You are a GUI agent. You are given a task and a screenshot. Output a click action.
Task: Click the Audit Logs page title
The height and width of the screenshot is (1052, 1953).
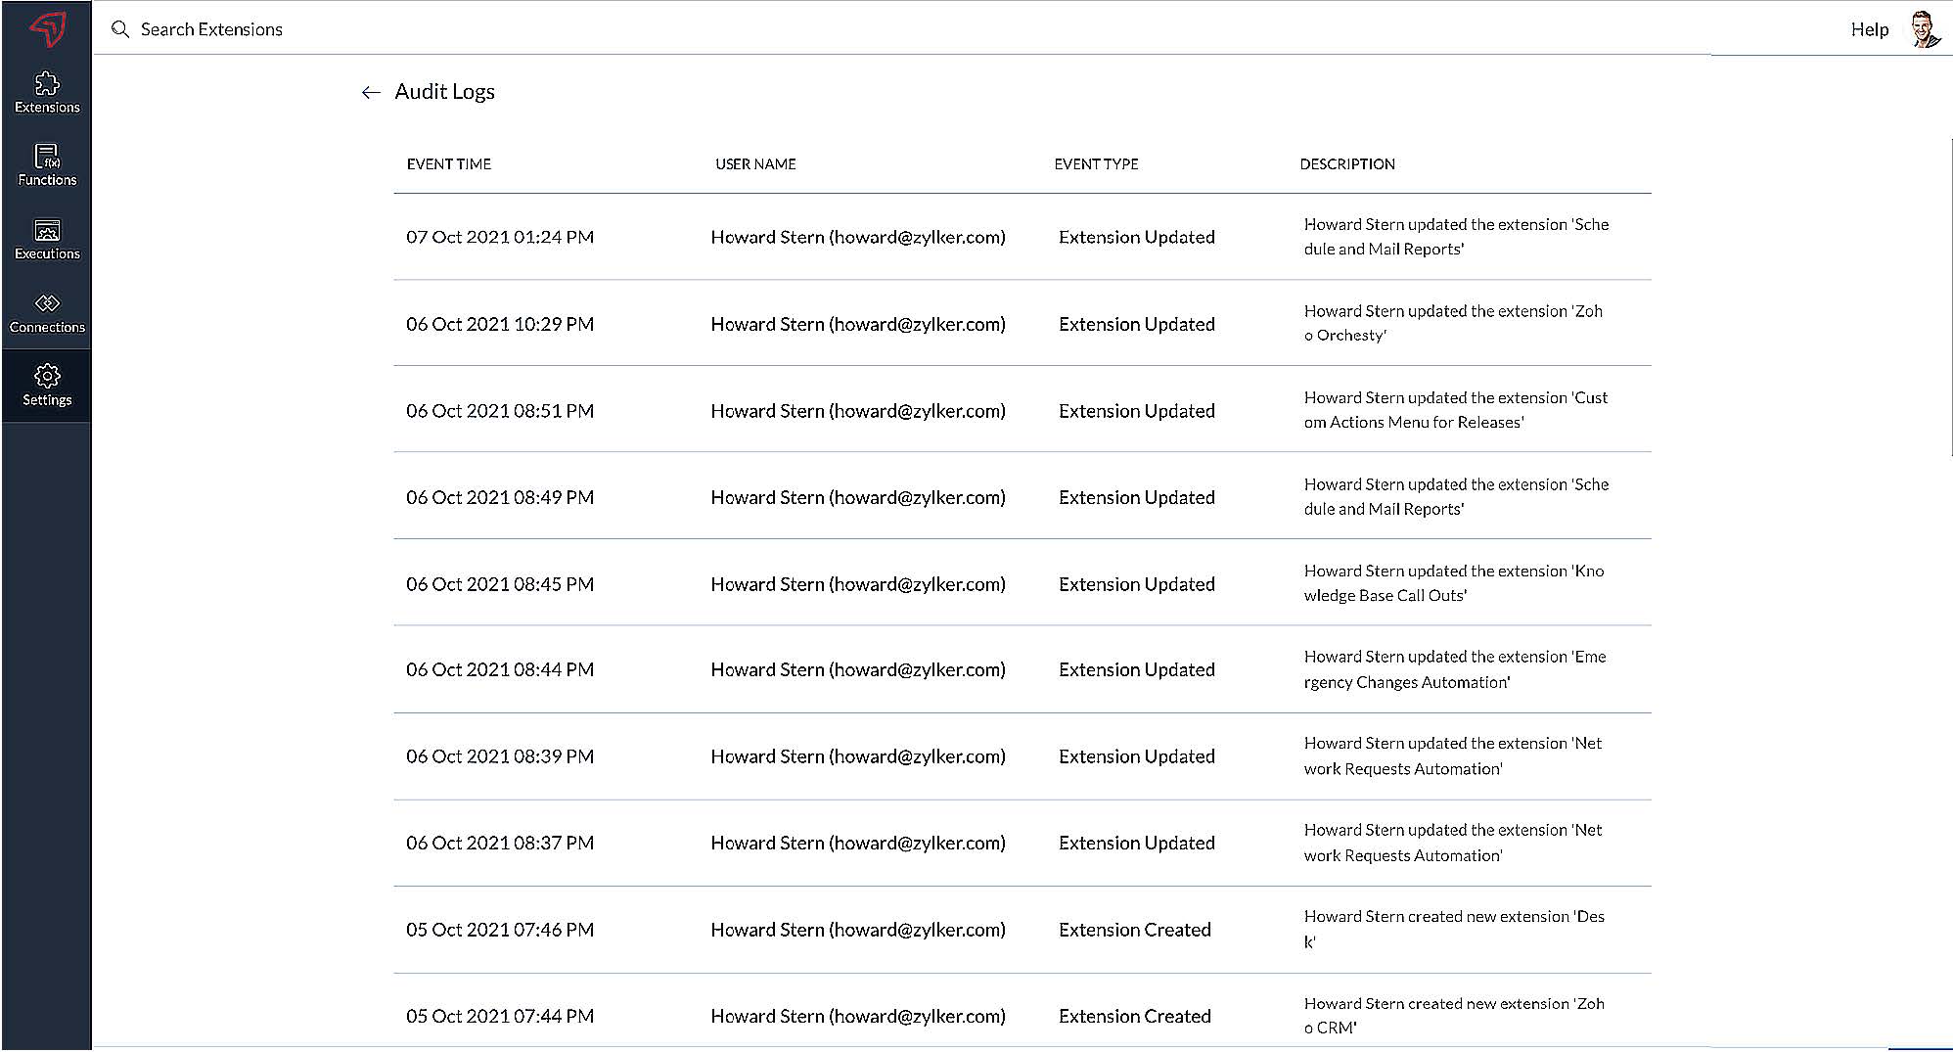pyautogui.click(x=444, y=91)
